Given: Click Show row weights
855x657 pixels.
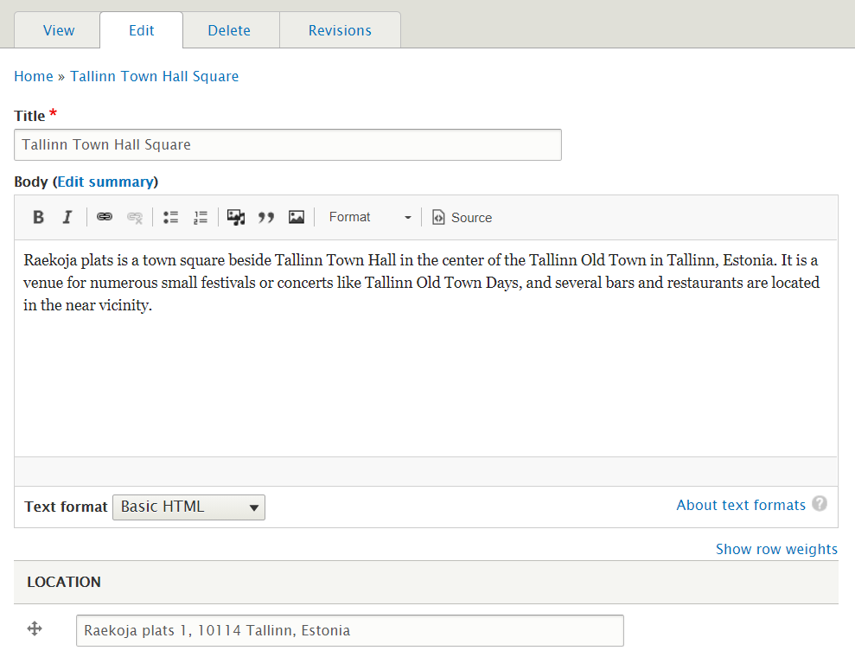Looking at the screenshot, I should pyautogui.click(x=775, y=548).
